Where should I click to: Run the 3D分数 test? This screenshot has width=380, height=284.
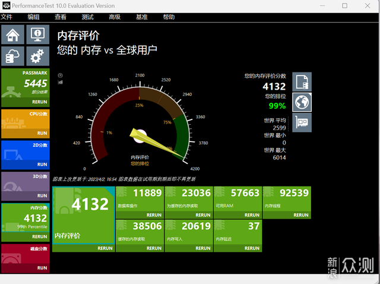pos(42,195)
